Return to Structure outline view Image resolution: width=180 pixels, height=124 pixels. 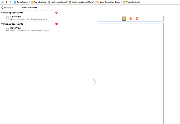[x=7, y=7]
